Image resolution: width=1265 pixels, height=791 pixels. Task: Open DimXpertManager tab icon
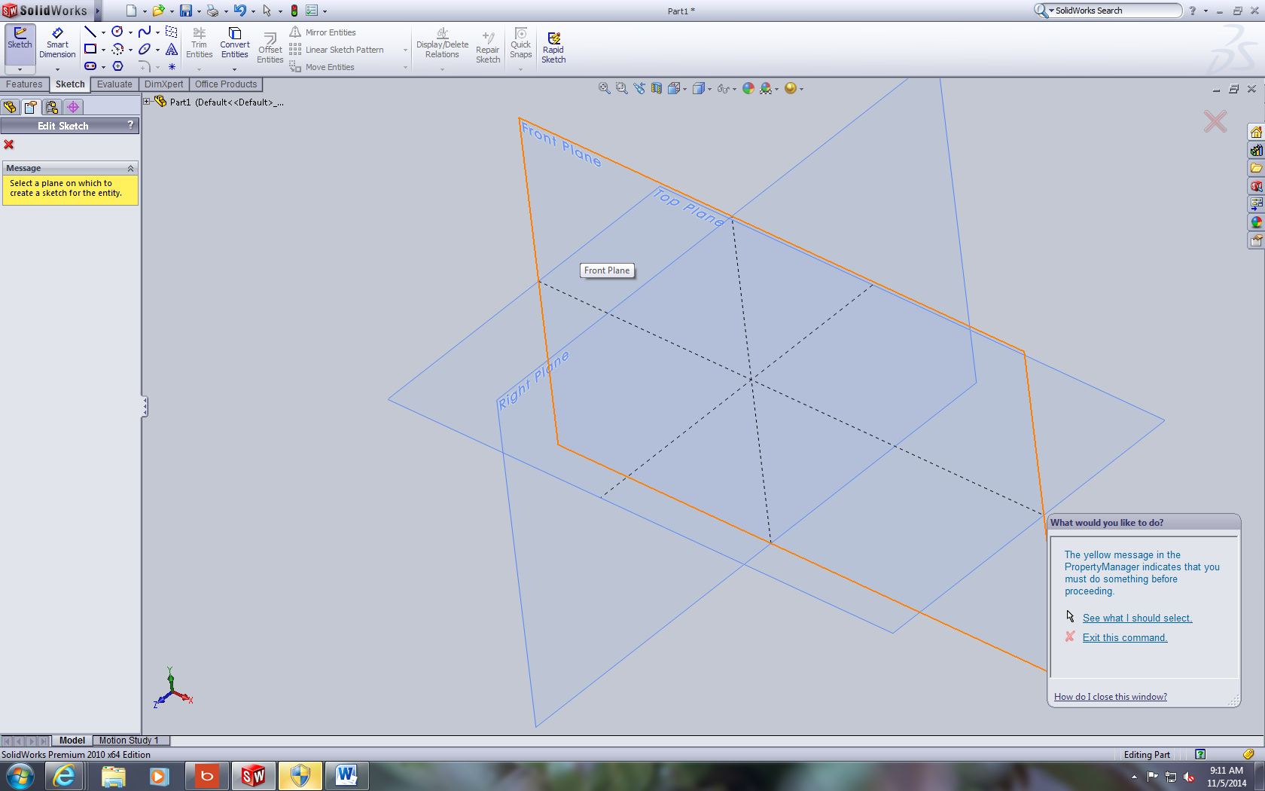tap(73, 107)
